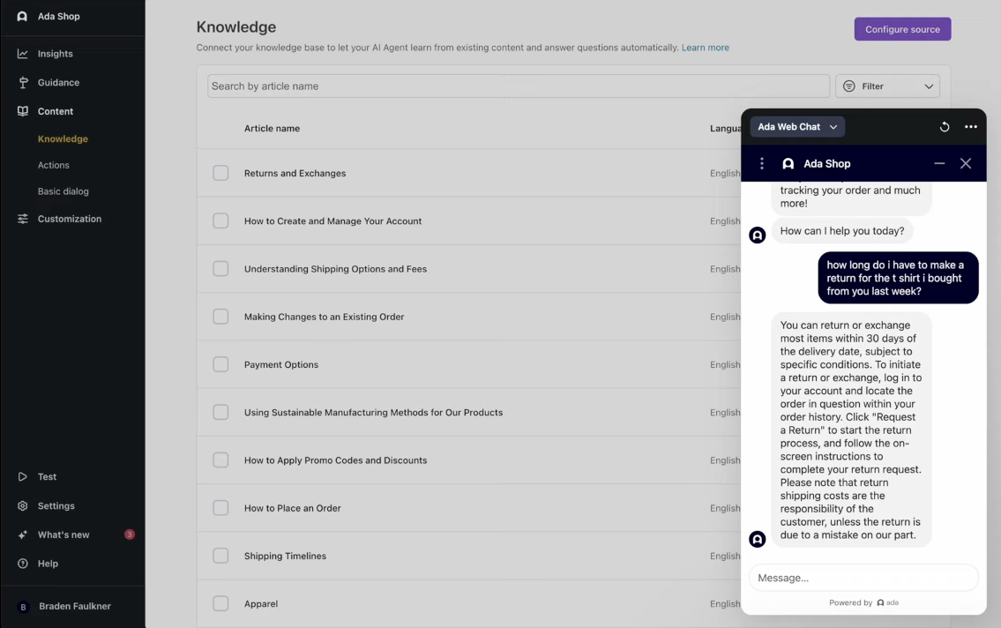Open Actions under Content

click(x=54, y=165)
